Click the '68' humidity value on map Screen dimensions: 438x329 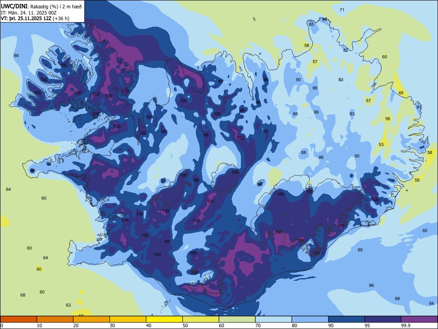(x=23, y=295)
